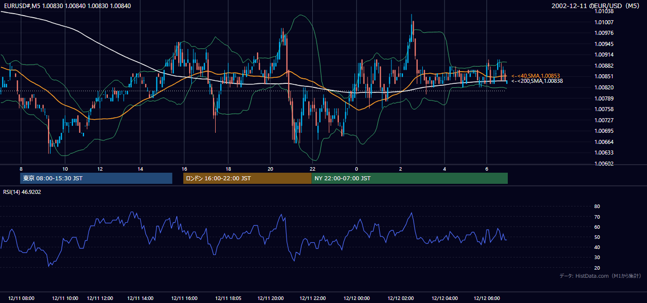Click hour tick 16 under the price chart
Viewport: 647px width, 303px height.
184,169
